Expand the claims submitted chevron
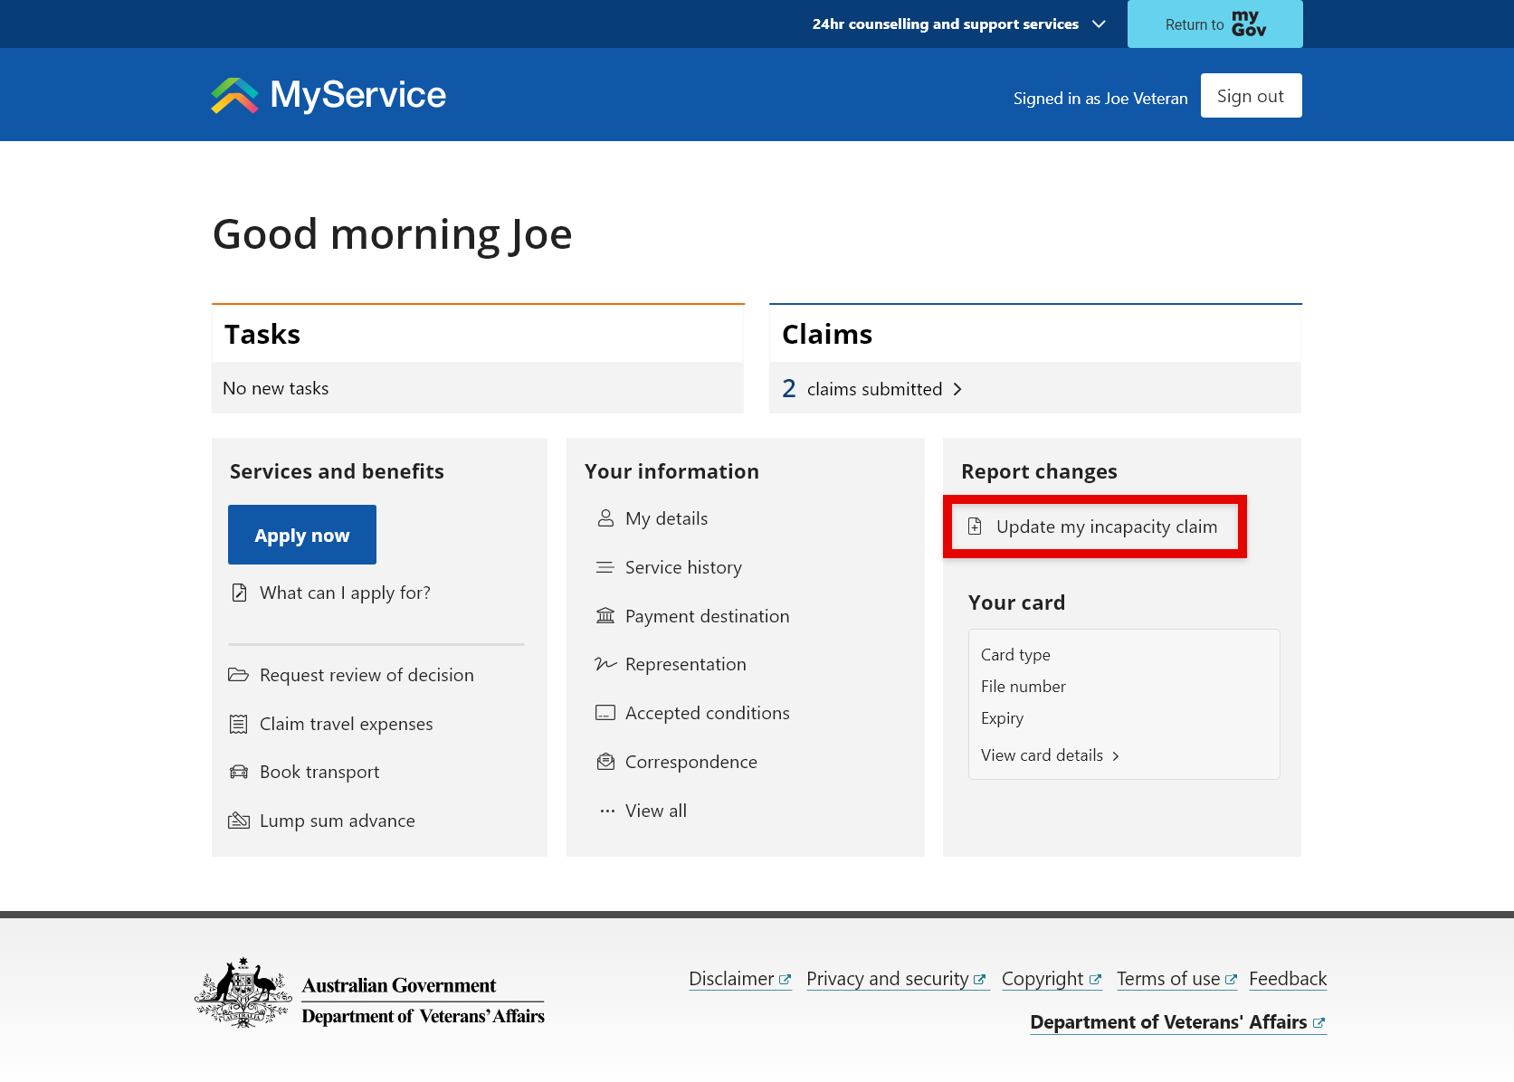The image size is (1514, 1082). tap(957, 388)
